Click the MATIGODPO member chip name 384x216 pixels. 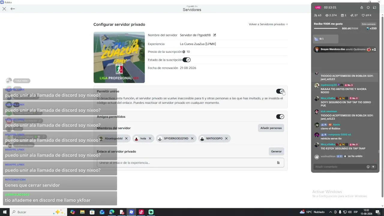[214, 138]
